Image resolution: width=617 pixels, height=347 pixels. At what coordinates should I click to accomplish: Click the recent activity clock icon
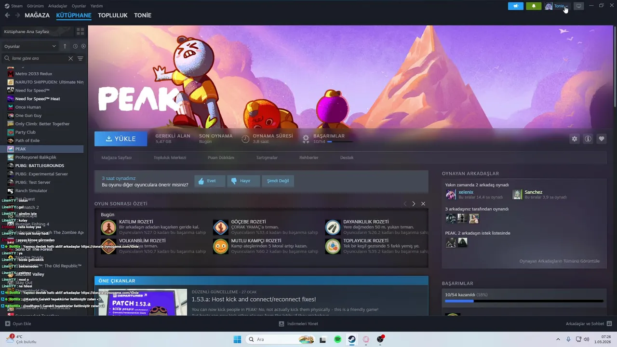(x=75, y=46)
